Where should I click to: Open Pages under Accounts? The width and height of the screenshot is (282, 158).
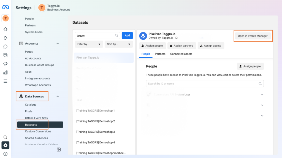[x=29, y=51]
